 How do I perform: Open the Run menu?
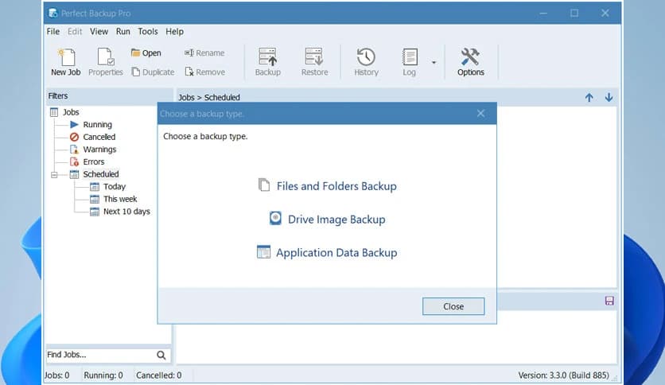click(123, 31)
